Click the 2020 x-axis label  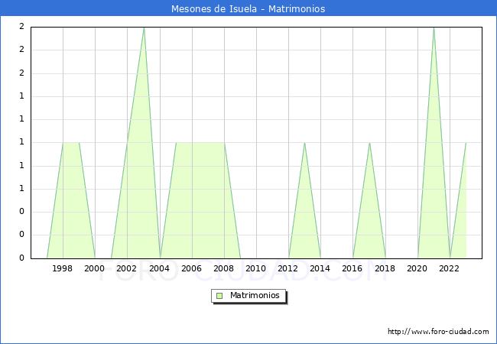(x=417, y=268)
